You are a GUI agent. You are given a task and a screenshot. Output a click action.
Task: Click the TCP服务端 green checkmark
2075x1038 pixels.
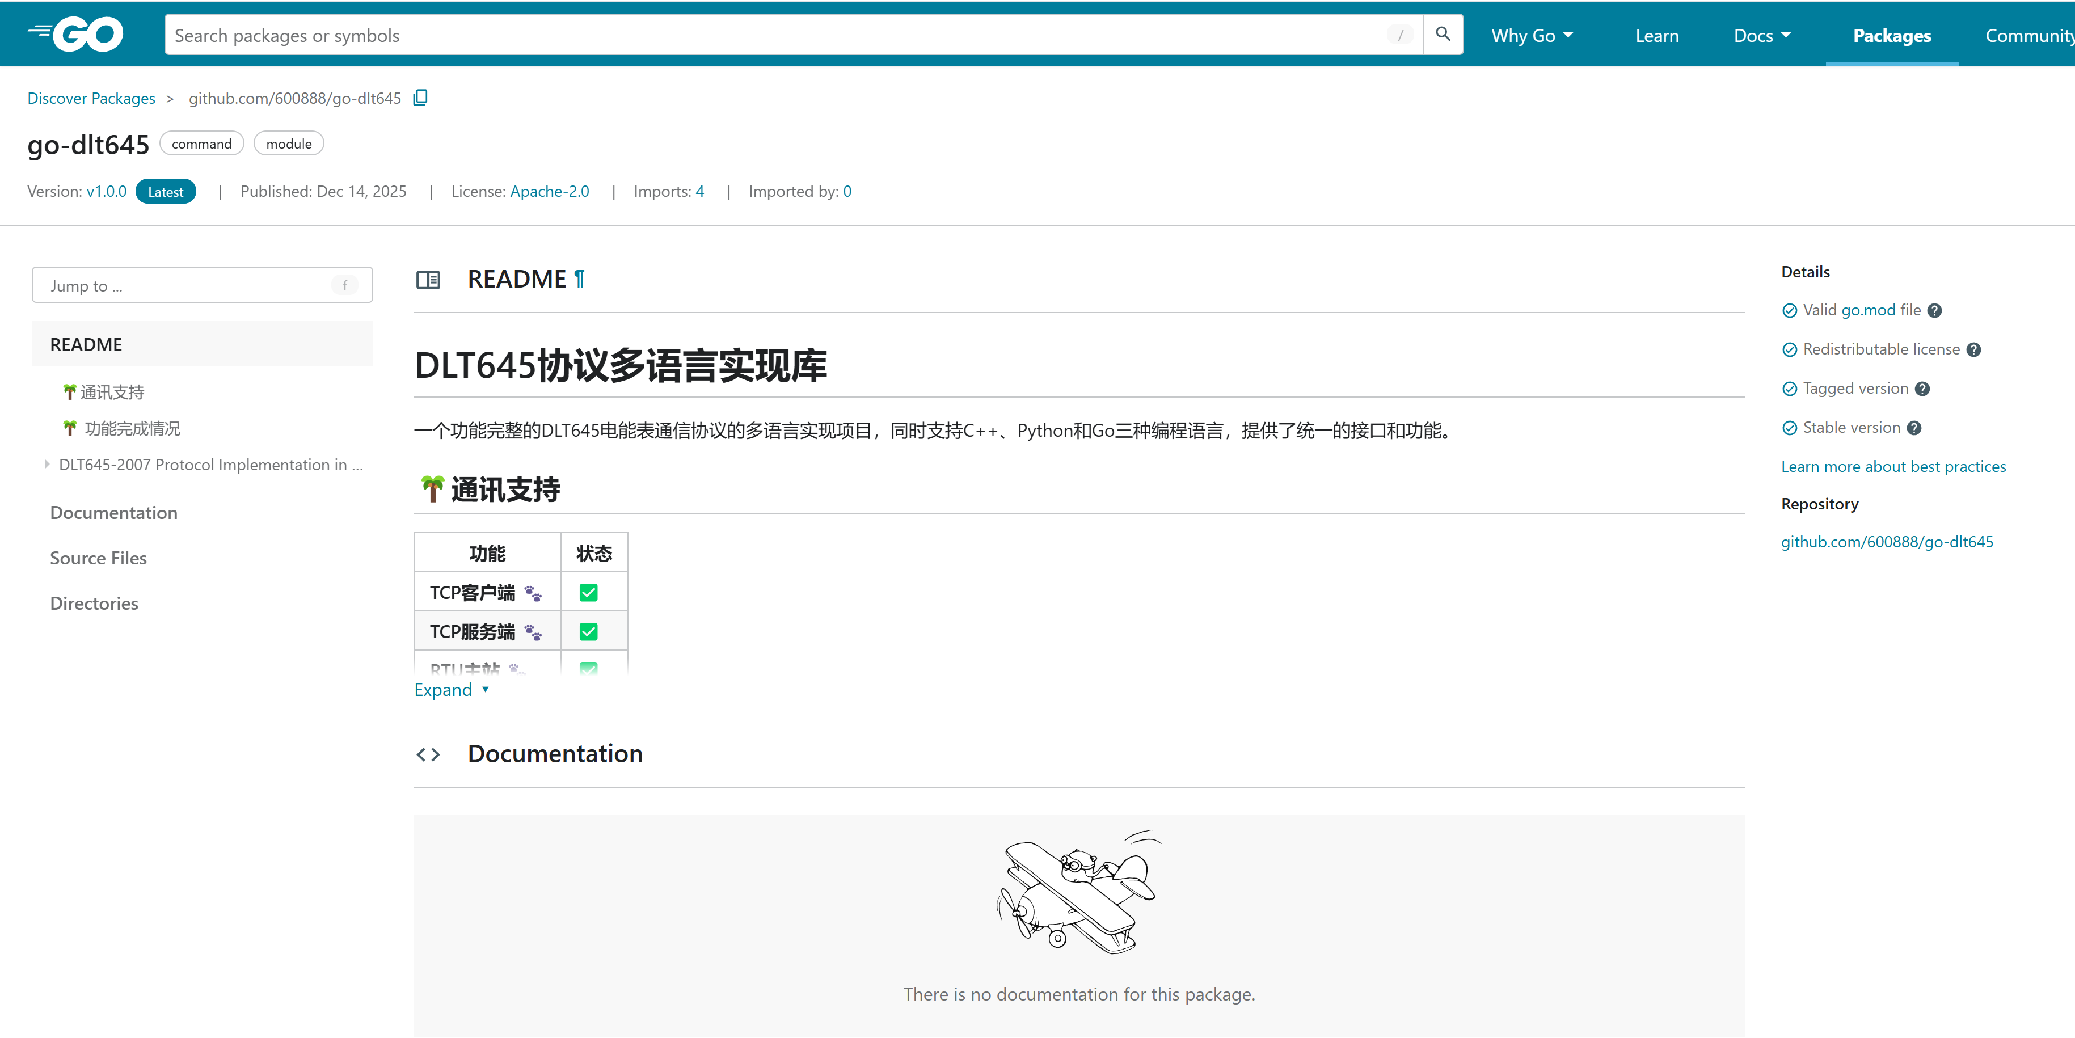click(x=589, y=632)
